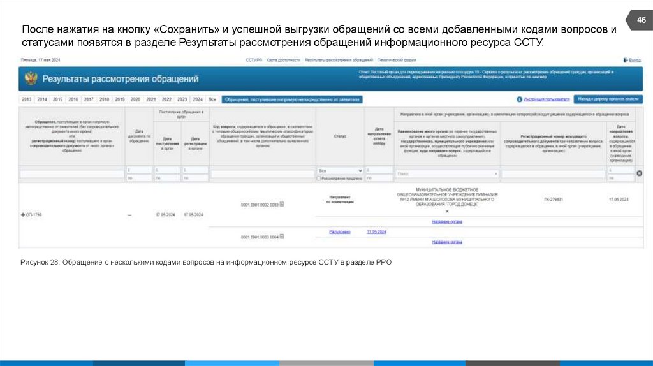The image size is (653, 366).
Task: Select the 2020 year tab
Action: tap(135, 99)
